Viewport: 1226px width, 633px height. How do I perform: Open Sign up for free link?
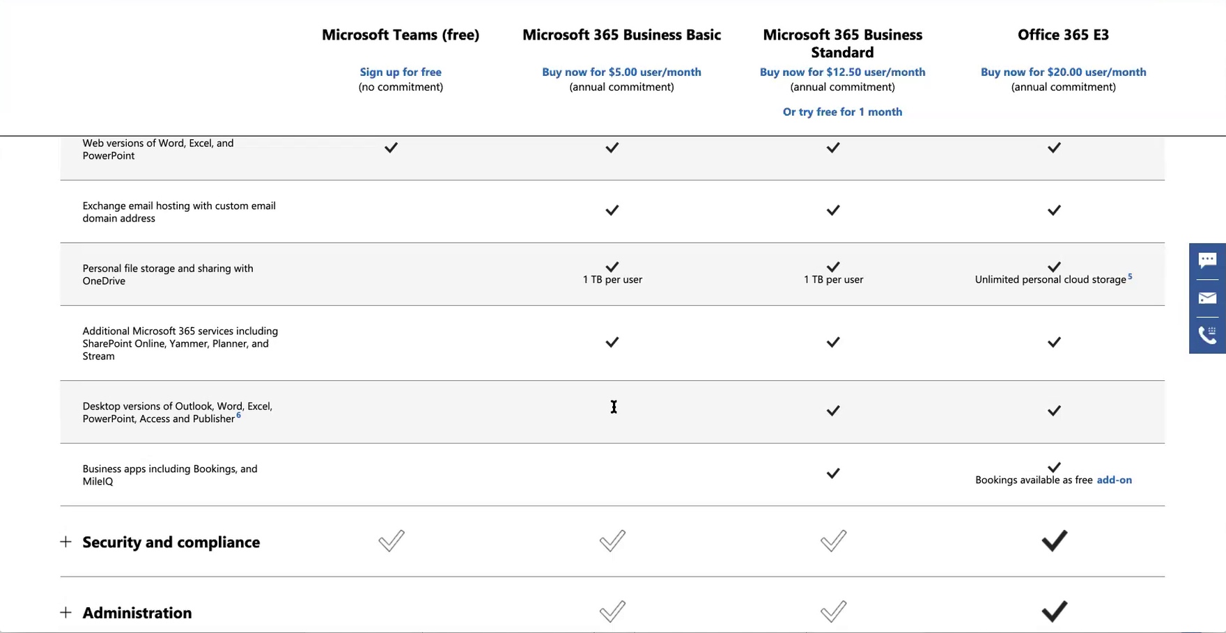point(401,72)
